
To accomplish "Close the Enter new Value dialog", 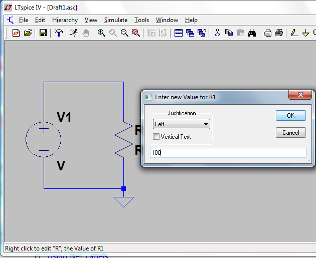I will point(300,95).
